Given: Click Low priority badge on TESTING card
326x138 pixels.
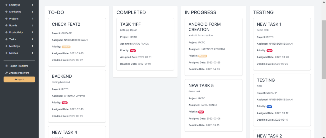Looking at the screenshot, I should pos(269,106).
